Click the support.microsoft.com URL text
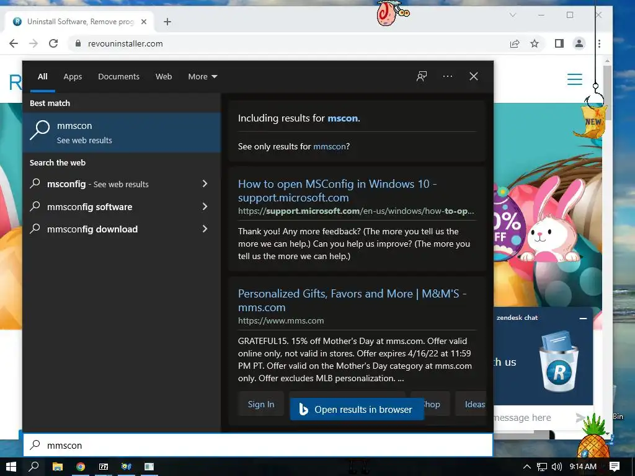Screen dimensions: 635x476 (x=355, y=211)
